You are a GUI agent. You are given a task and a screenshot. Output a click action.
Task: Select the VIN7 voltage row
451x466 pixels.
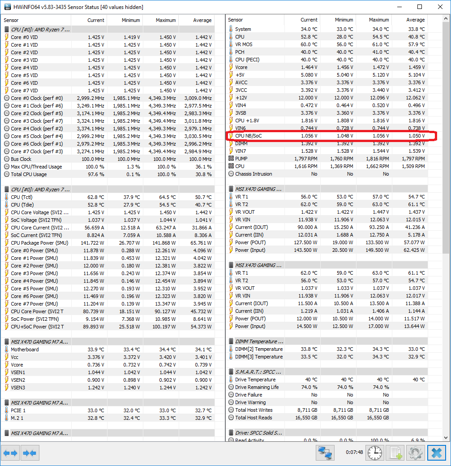tap(326, 151)
